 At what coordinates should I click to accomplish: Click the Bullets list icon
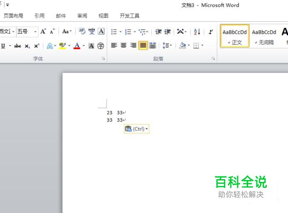(x=114, y=32)
